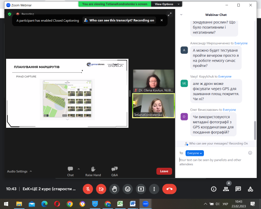Unmute microphone in Google Meet bar
The image size is (261, 209).
(x=88, y=189)
